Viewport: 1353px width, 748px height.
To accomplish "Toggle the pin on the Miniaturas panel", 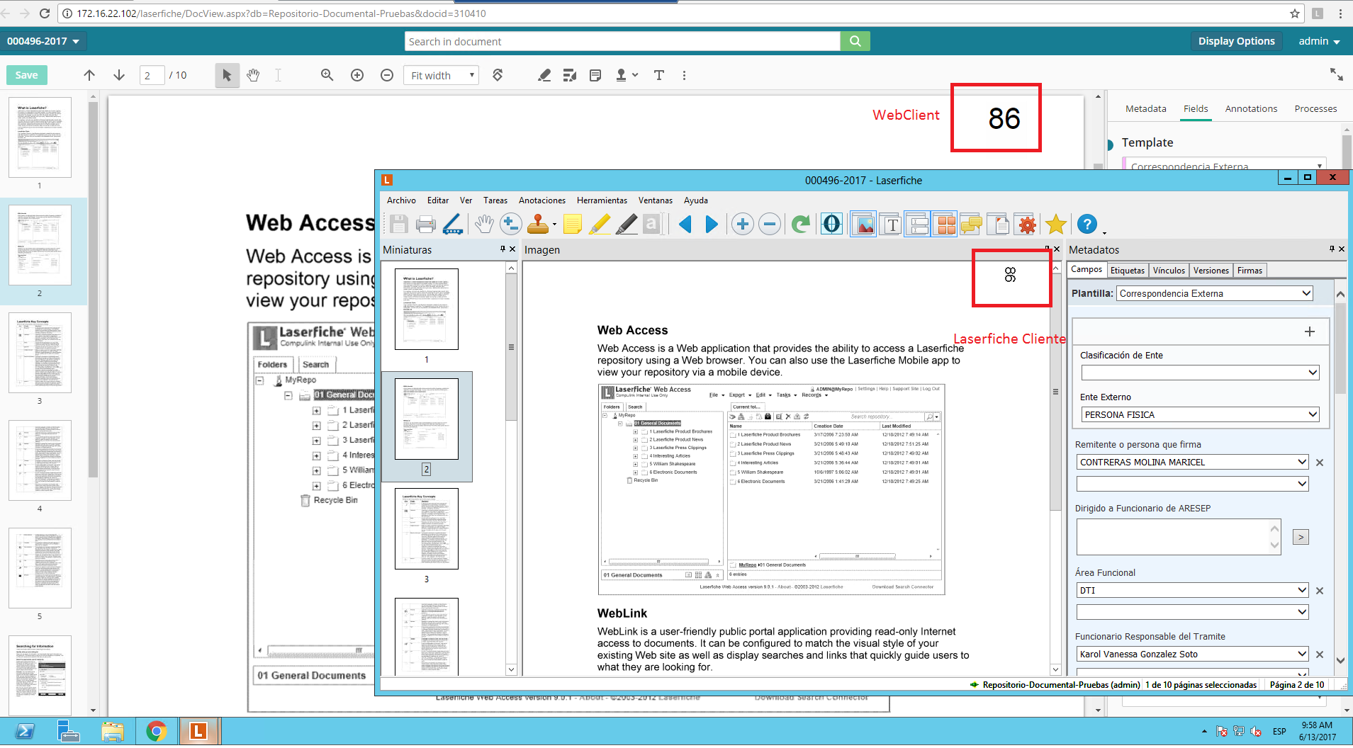I will coord(503,249).
